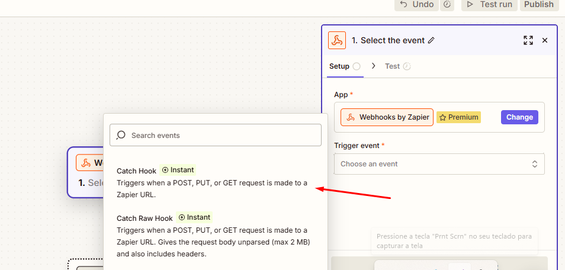Click the Undo button

click(x=416, y=5)
